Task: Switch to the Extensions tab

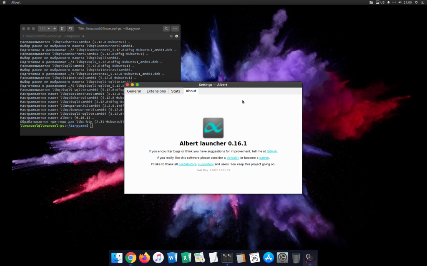Action: point(156,91)
